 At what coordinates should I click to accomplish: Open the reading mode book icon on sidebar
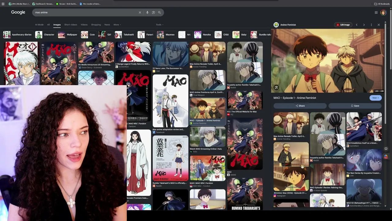coord(386,149)
